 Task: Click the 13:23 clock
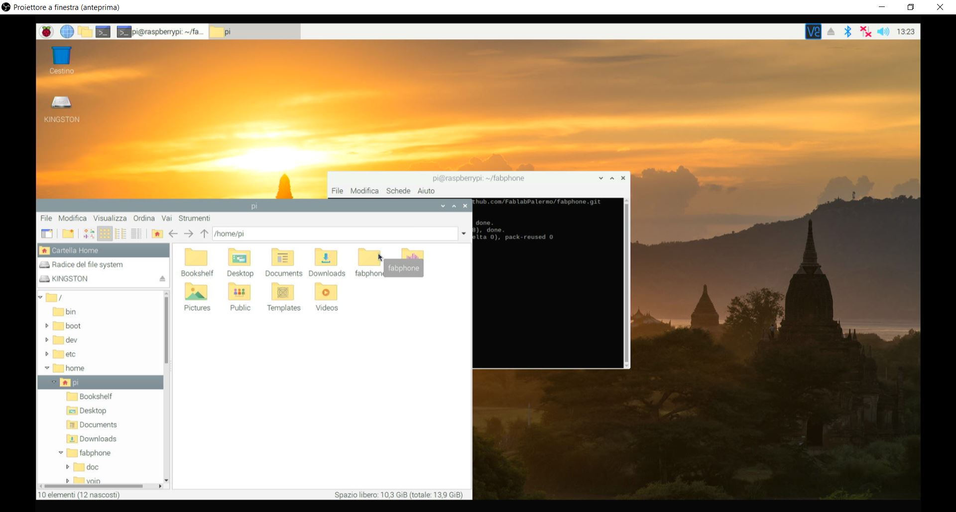(906, 32)
